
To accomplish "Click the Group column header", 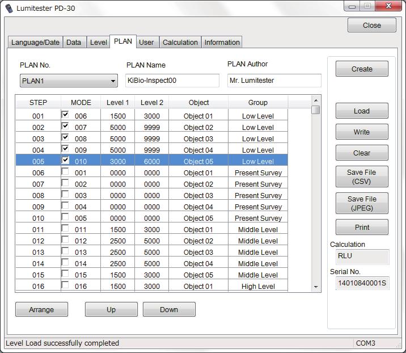I will [258, 102].
